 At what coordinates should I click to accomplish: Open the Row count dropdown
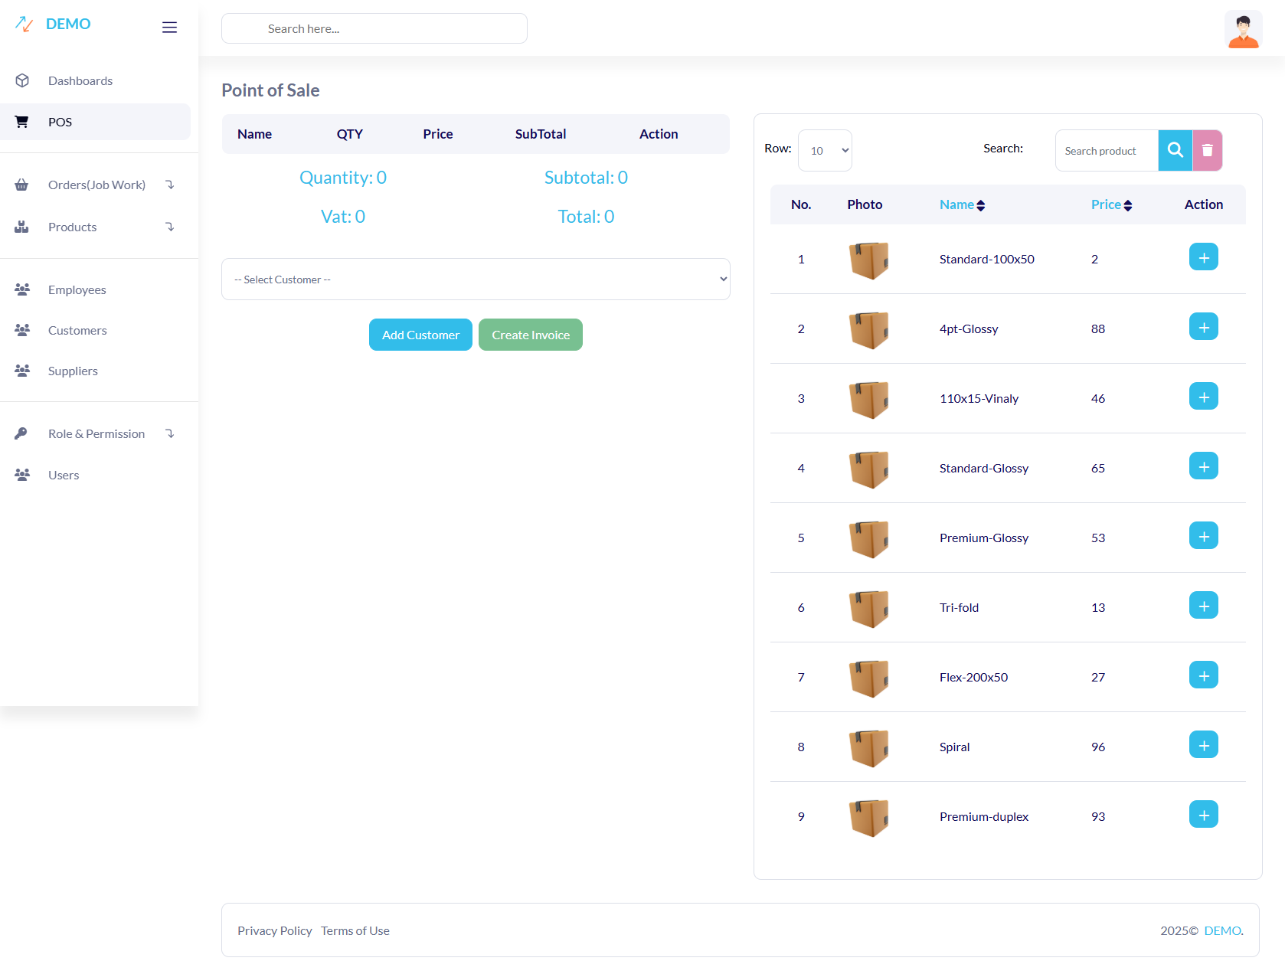825,150
